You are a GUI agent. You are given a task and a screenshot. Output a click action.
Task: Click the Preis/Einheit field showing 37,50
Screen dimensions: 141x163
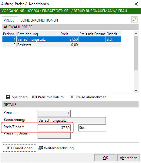click(x=54, y=128)
